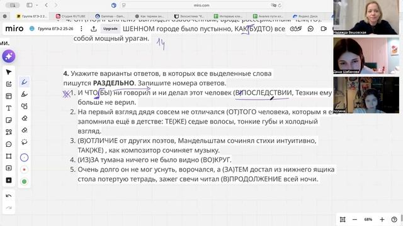Select the second eraser tool below
Viewport: 403px width, 226px height.
[x=25, y=130]
